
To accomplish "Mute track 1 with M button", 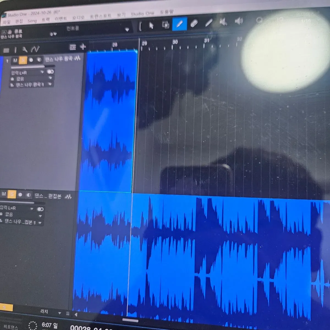I will [x=15, y=60].
